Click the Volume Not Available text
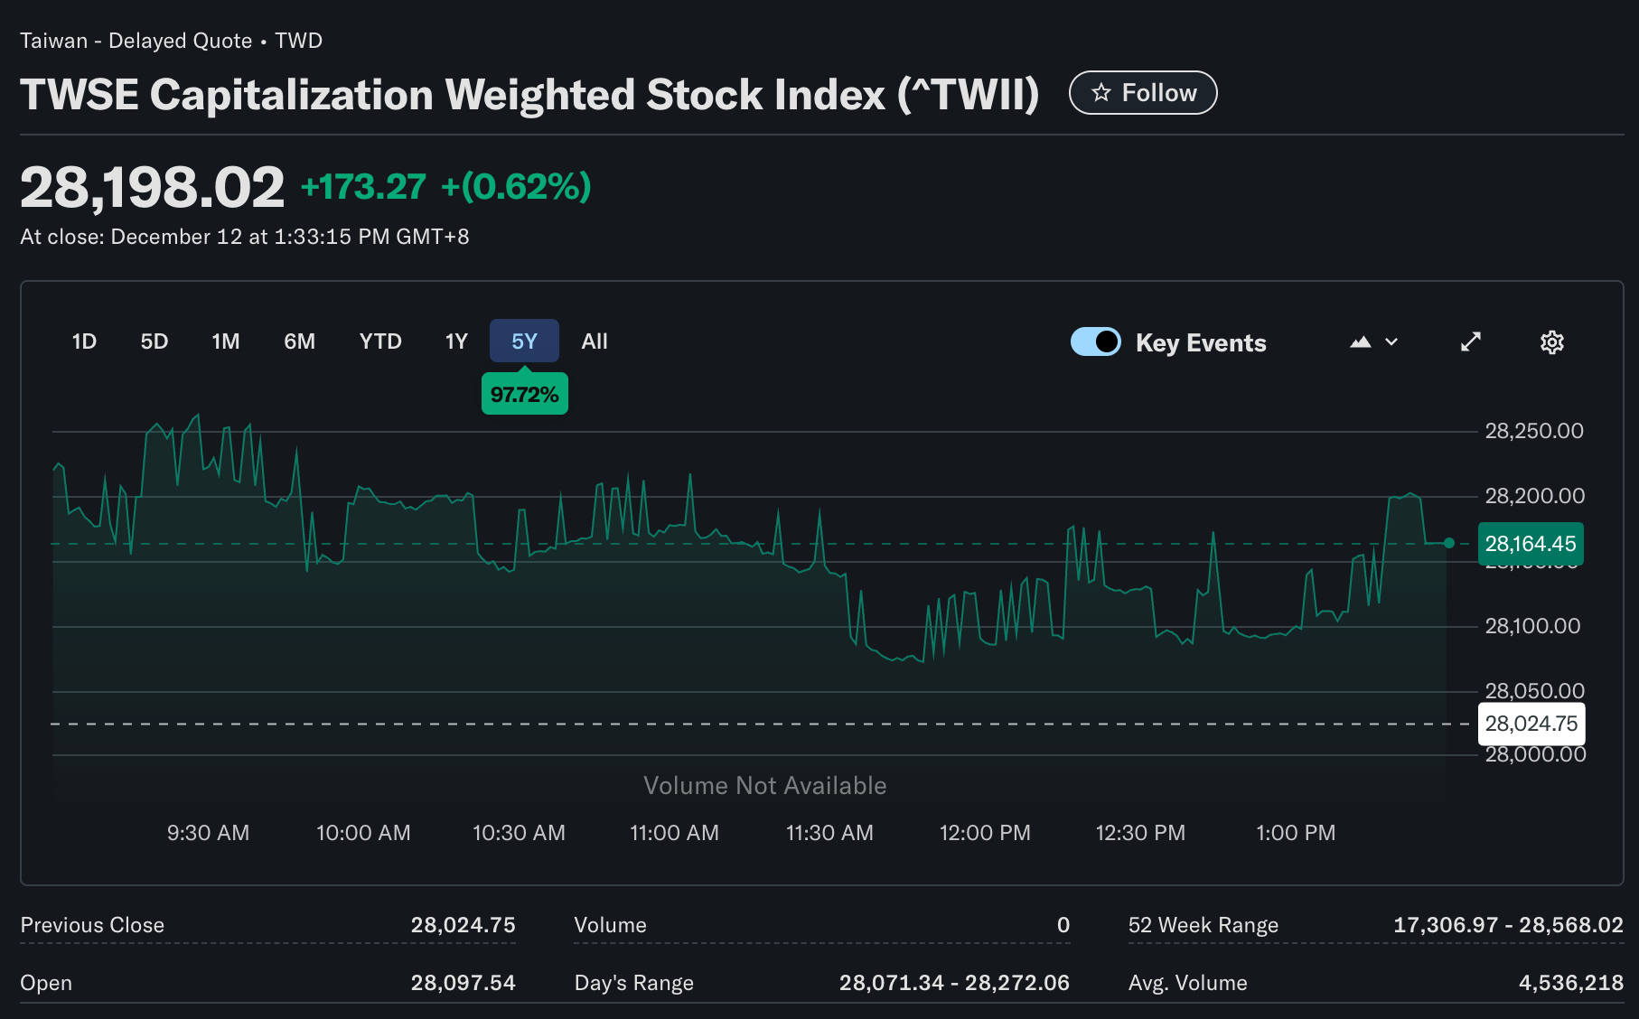1639x1019 pixels. tap(765, 786)
